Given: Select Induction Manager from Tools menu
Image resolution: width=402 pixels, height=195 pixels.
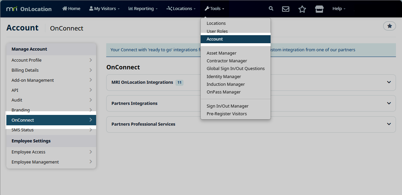Looking at the screenshot, I should click(226, 84).
